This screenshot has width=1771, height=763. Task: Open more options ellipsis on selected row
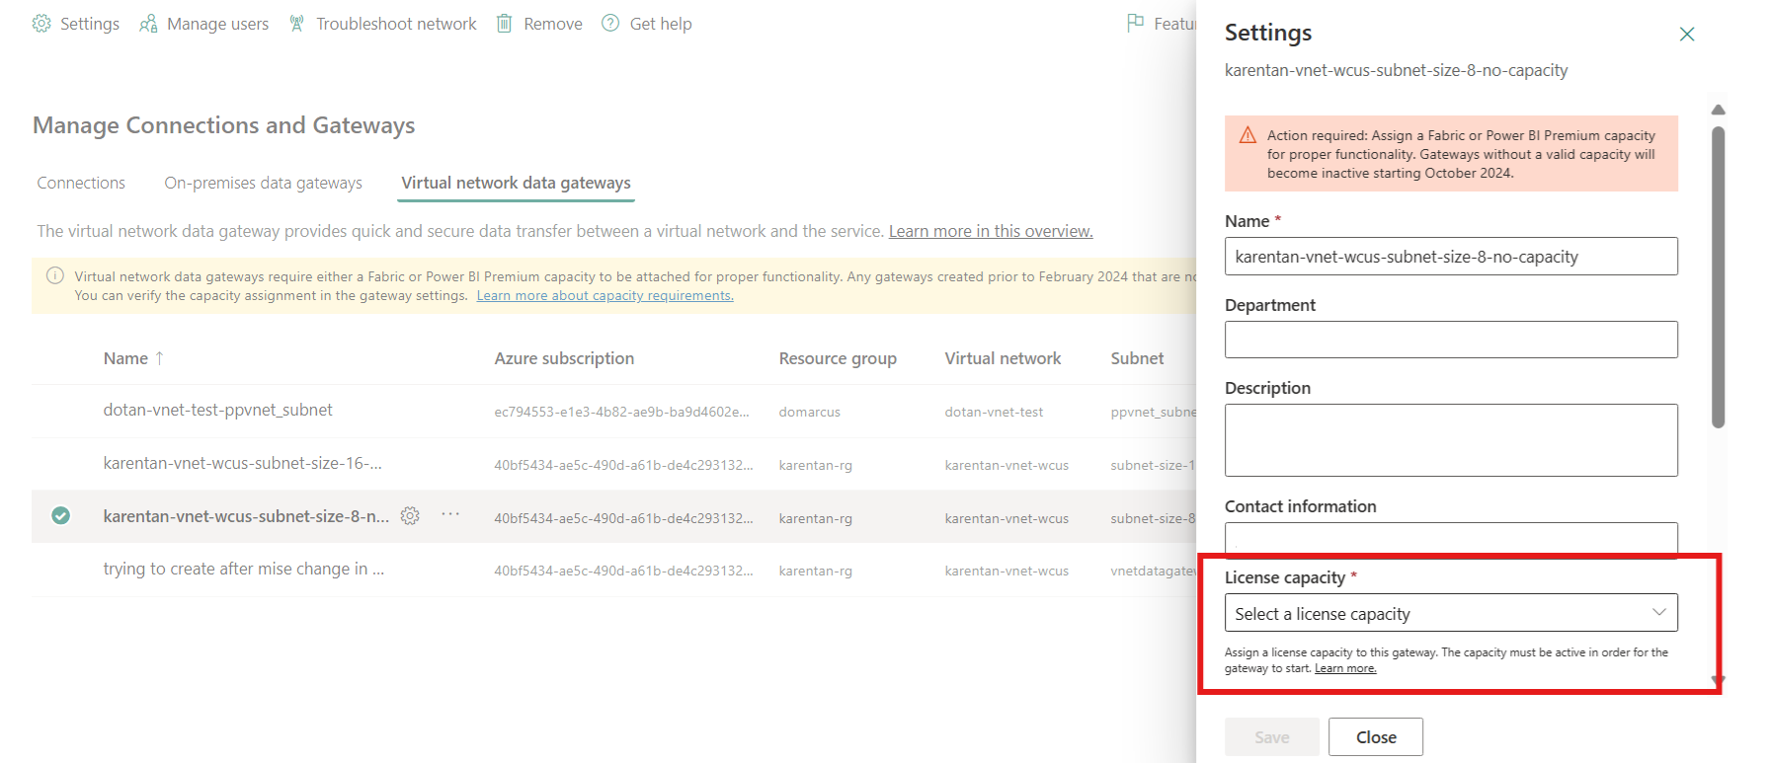point(450,515)
